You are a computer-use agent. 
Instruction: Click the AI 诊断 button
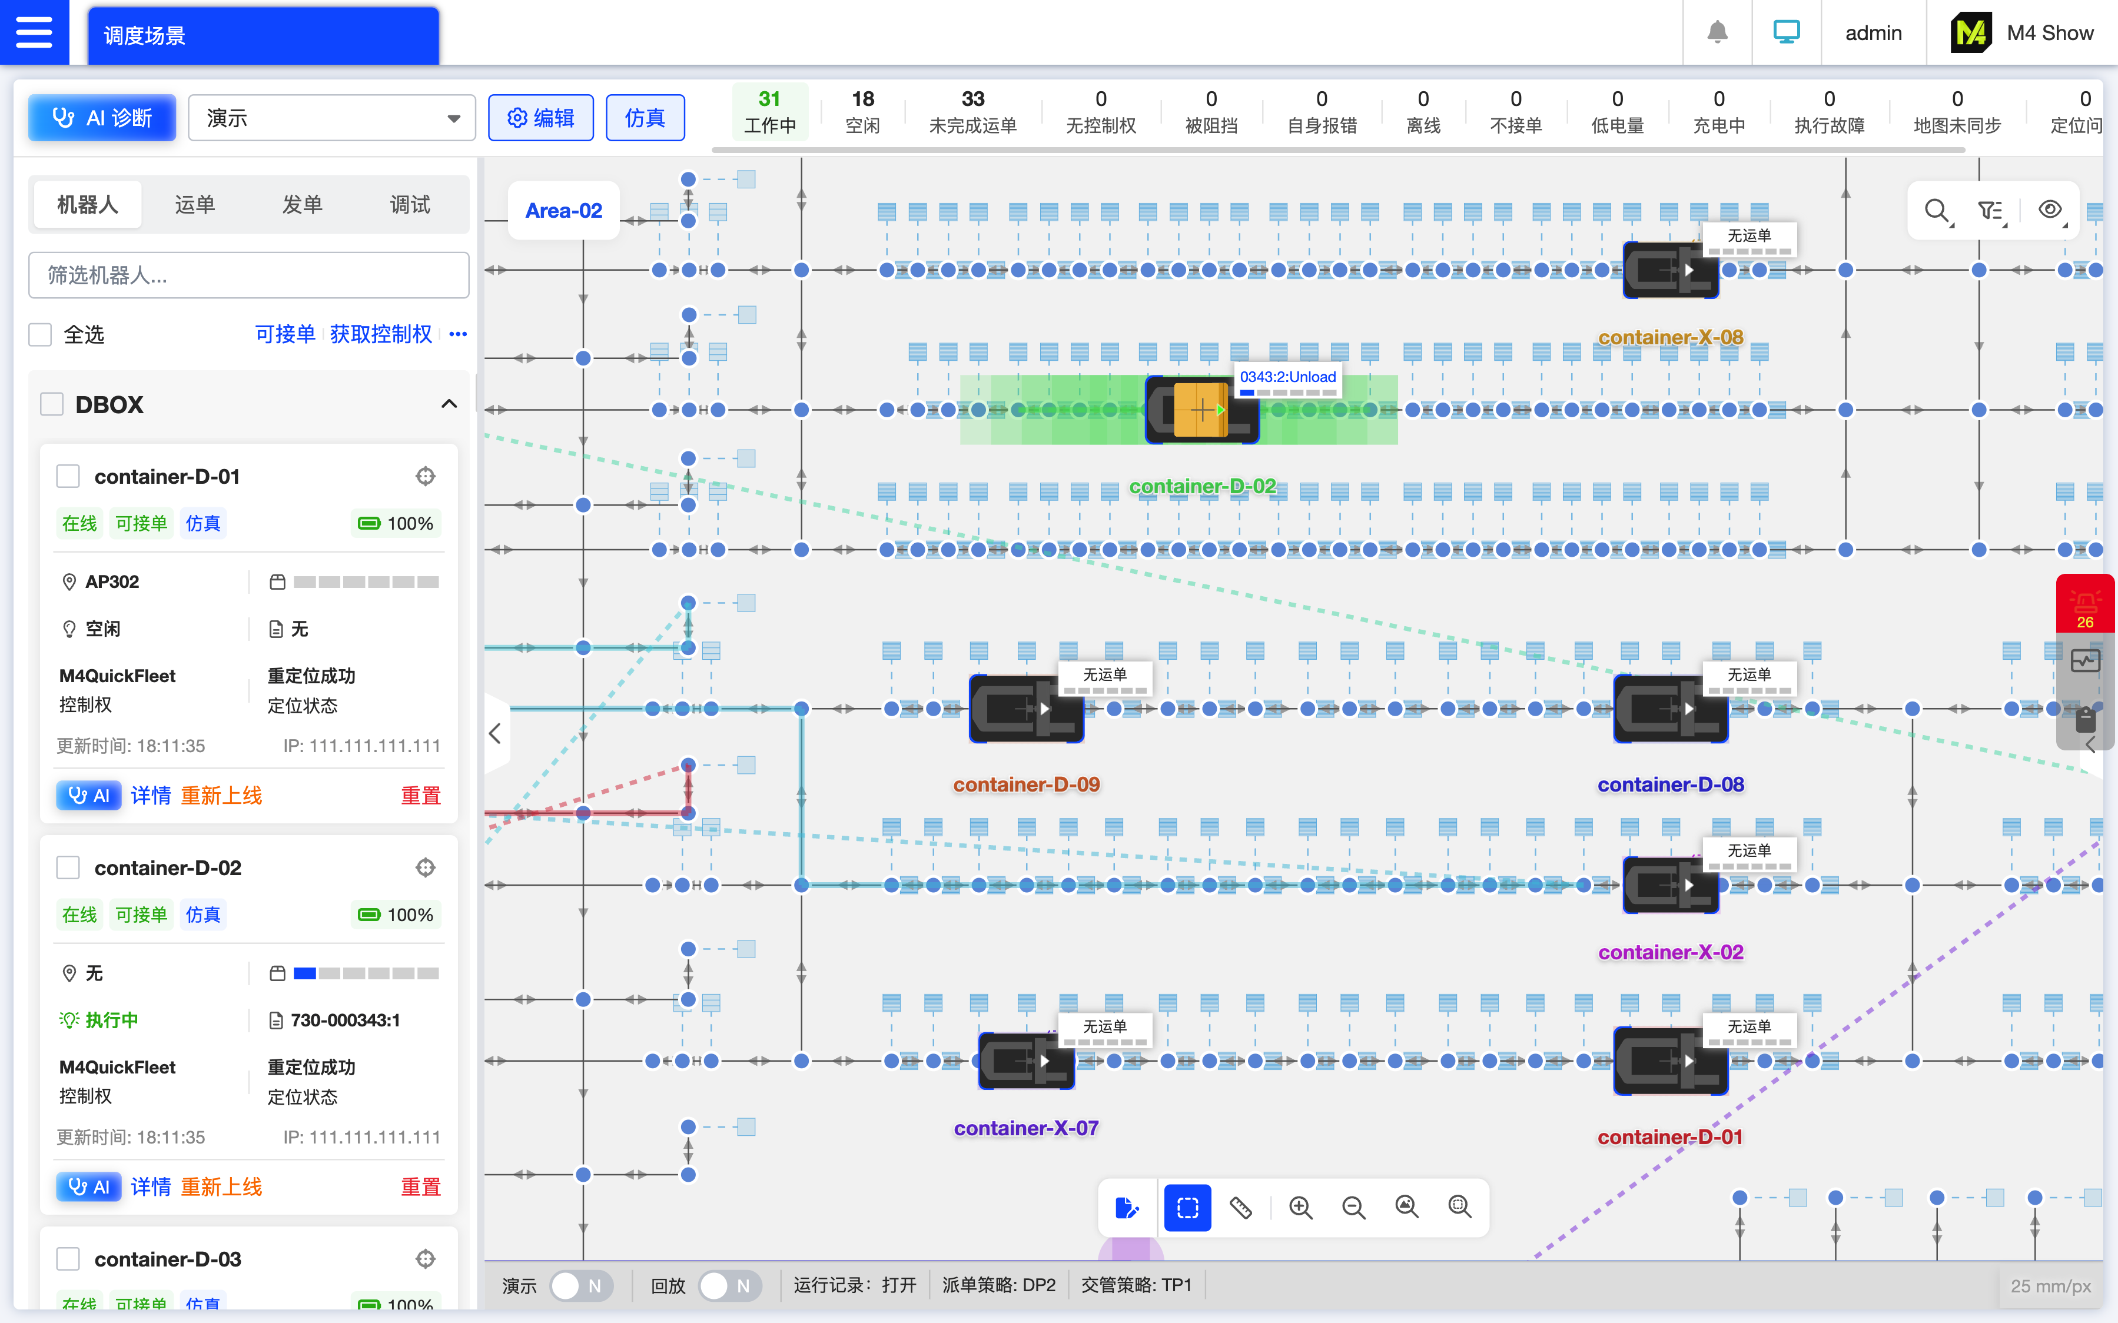tap(102, 118)
